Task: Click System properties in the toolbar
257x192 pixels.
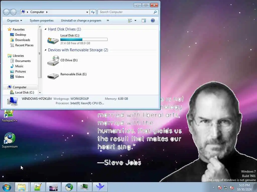Action: click(42, 20)
